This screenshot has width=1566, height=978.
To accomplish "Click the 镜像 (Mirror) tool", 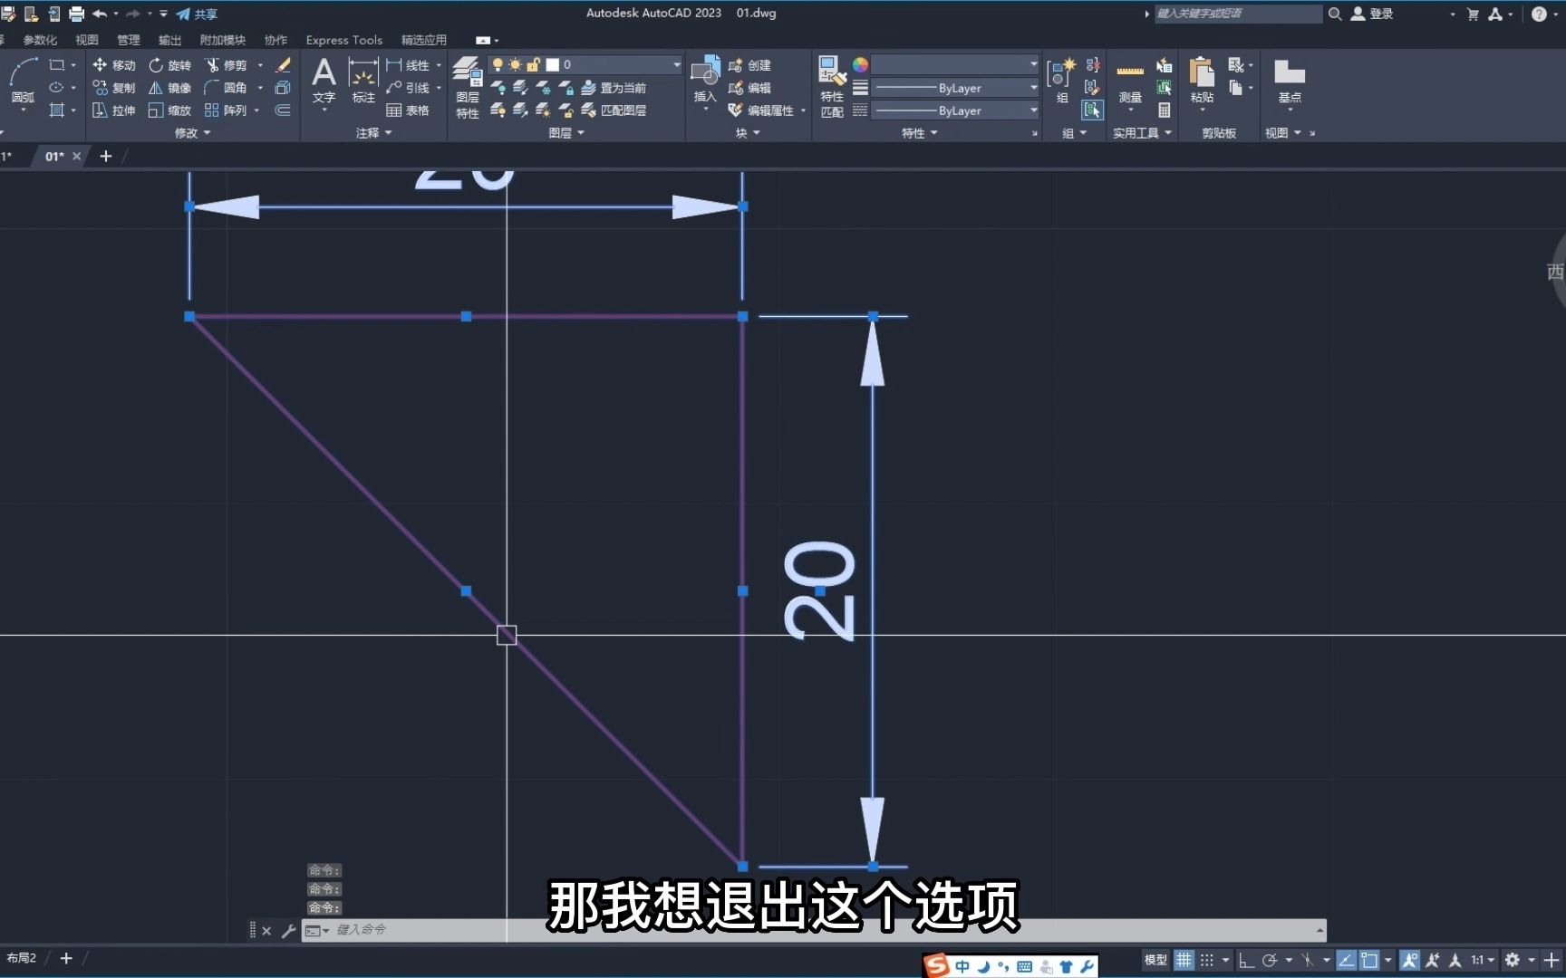I will coord(169,88).
